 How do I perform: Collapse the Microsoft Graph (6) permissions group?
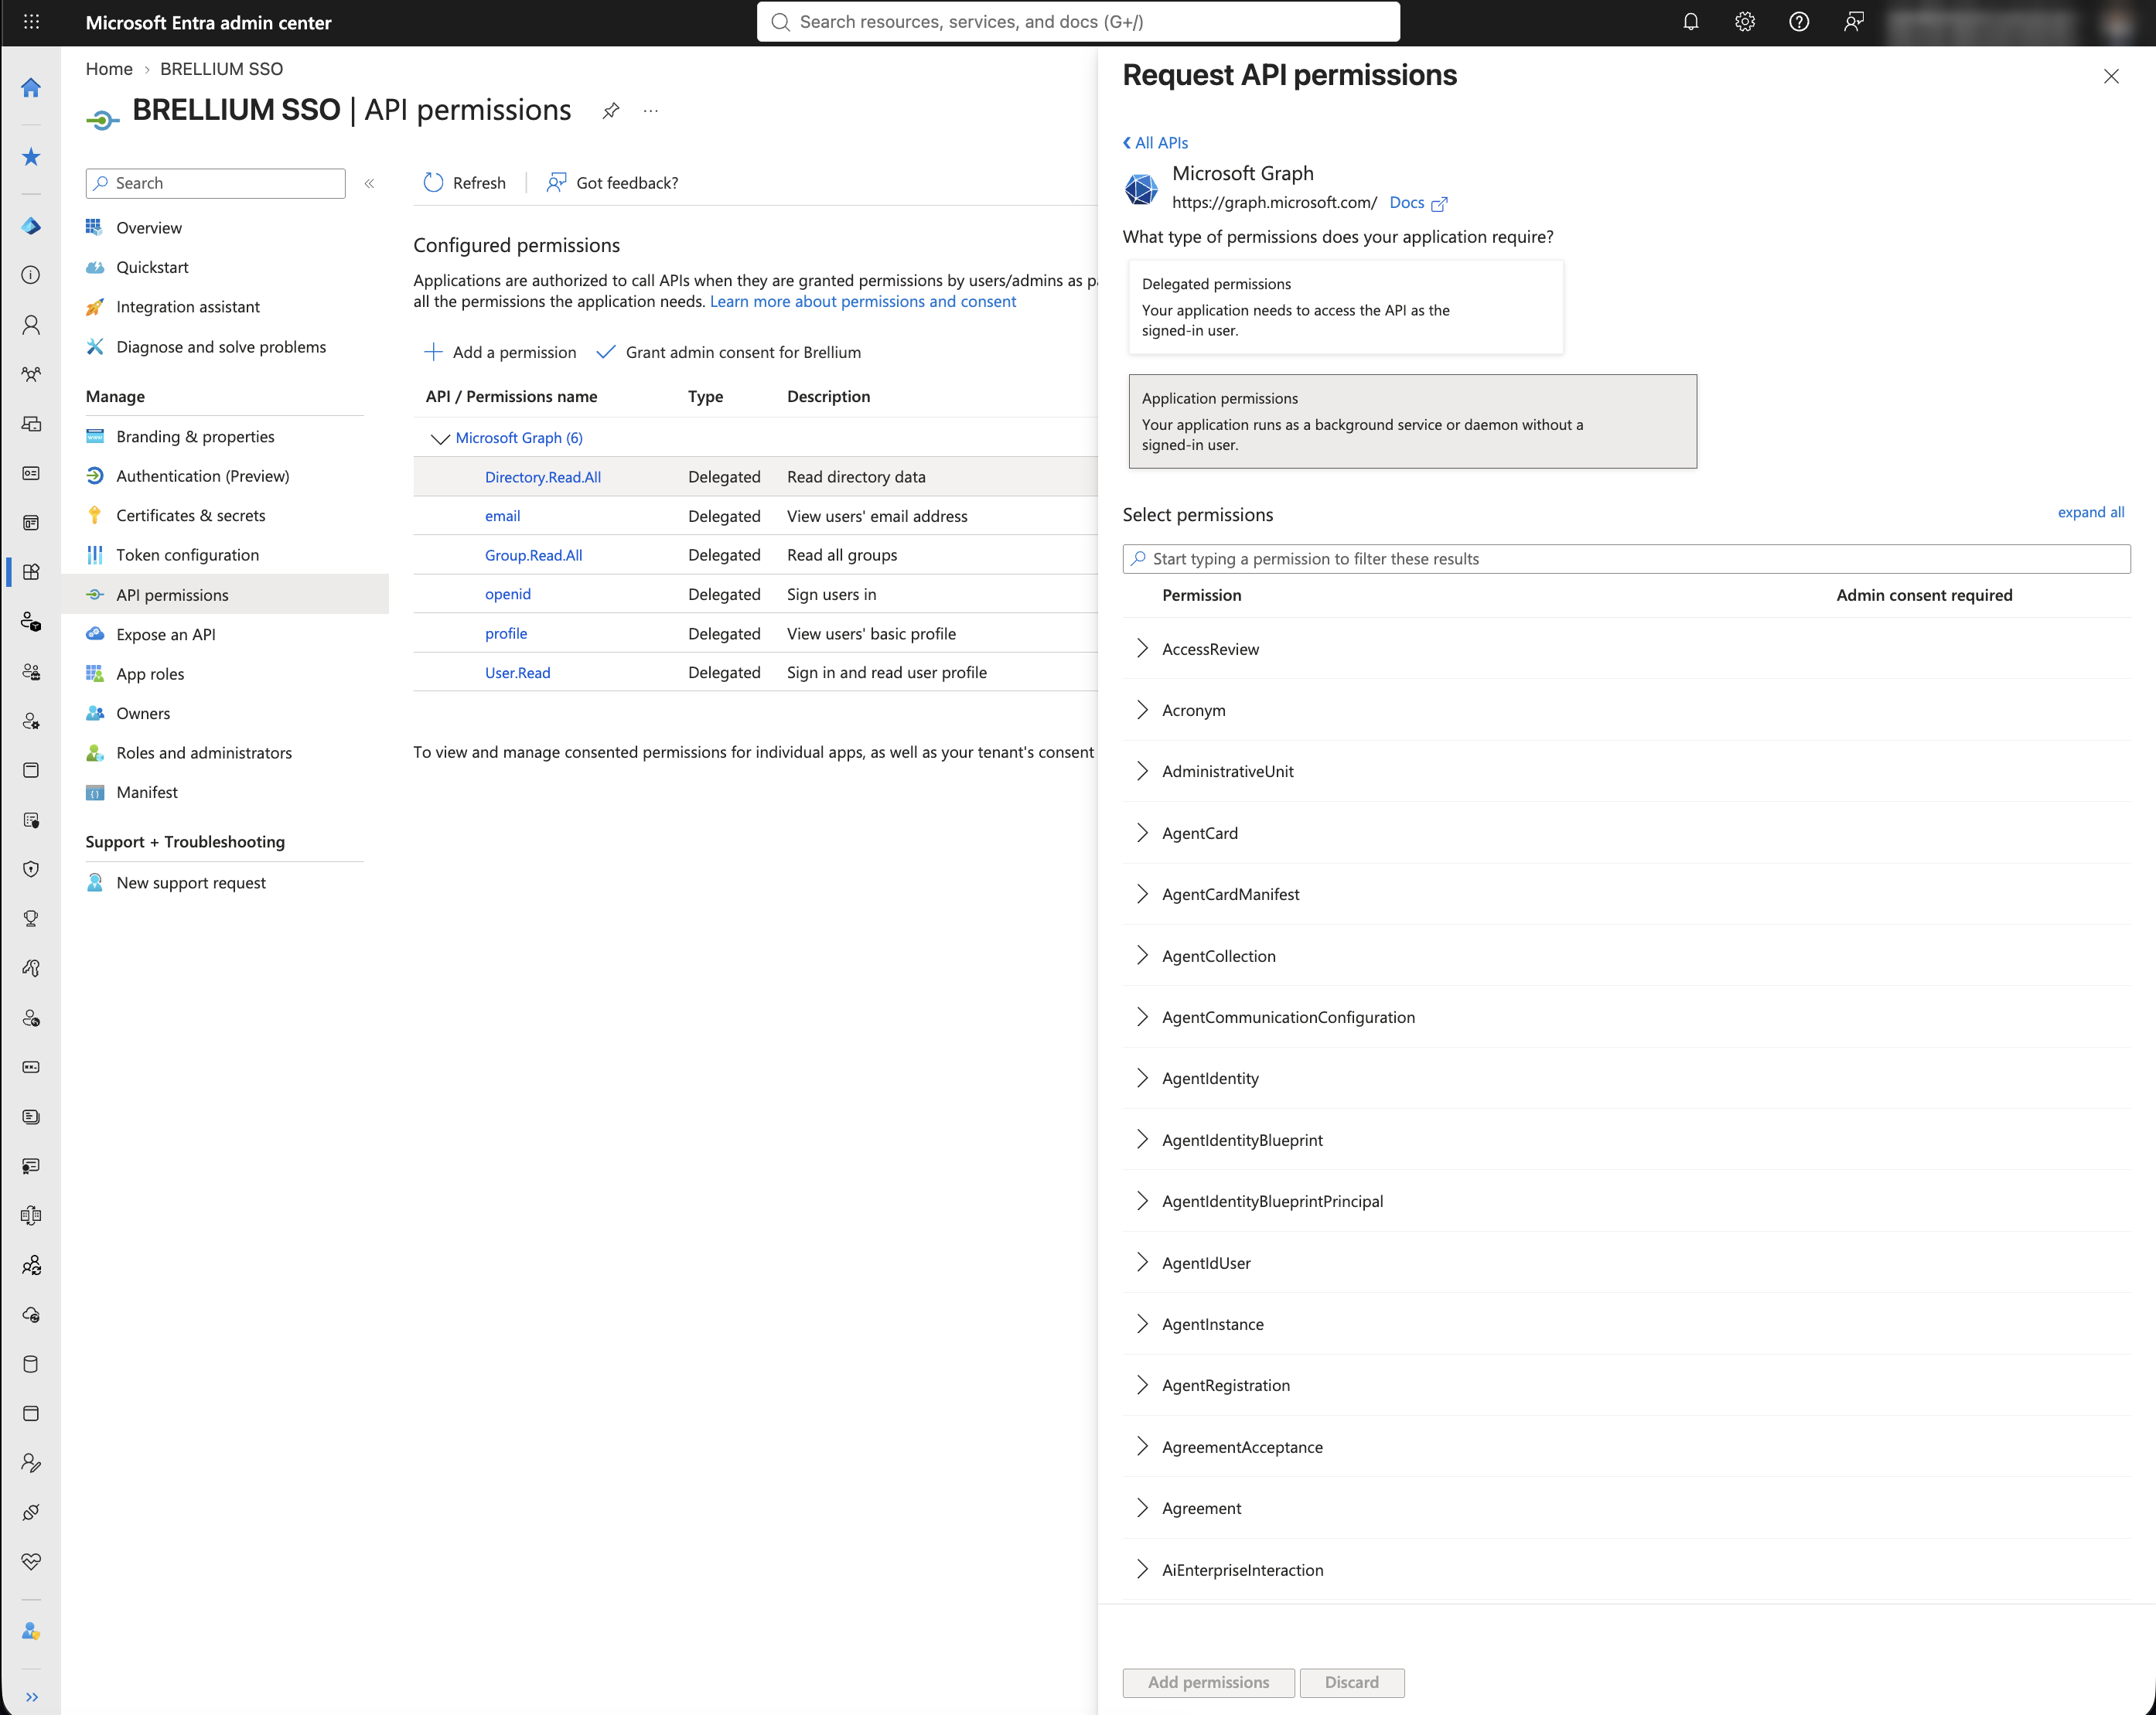pyautogui.click(x=440, y=438)
